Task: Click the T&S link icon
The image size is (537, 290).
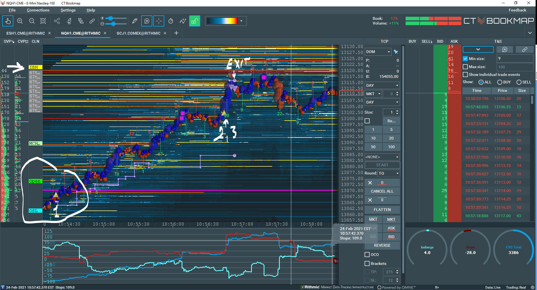Action: click(x=524, y=49)
